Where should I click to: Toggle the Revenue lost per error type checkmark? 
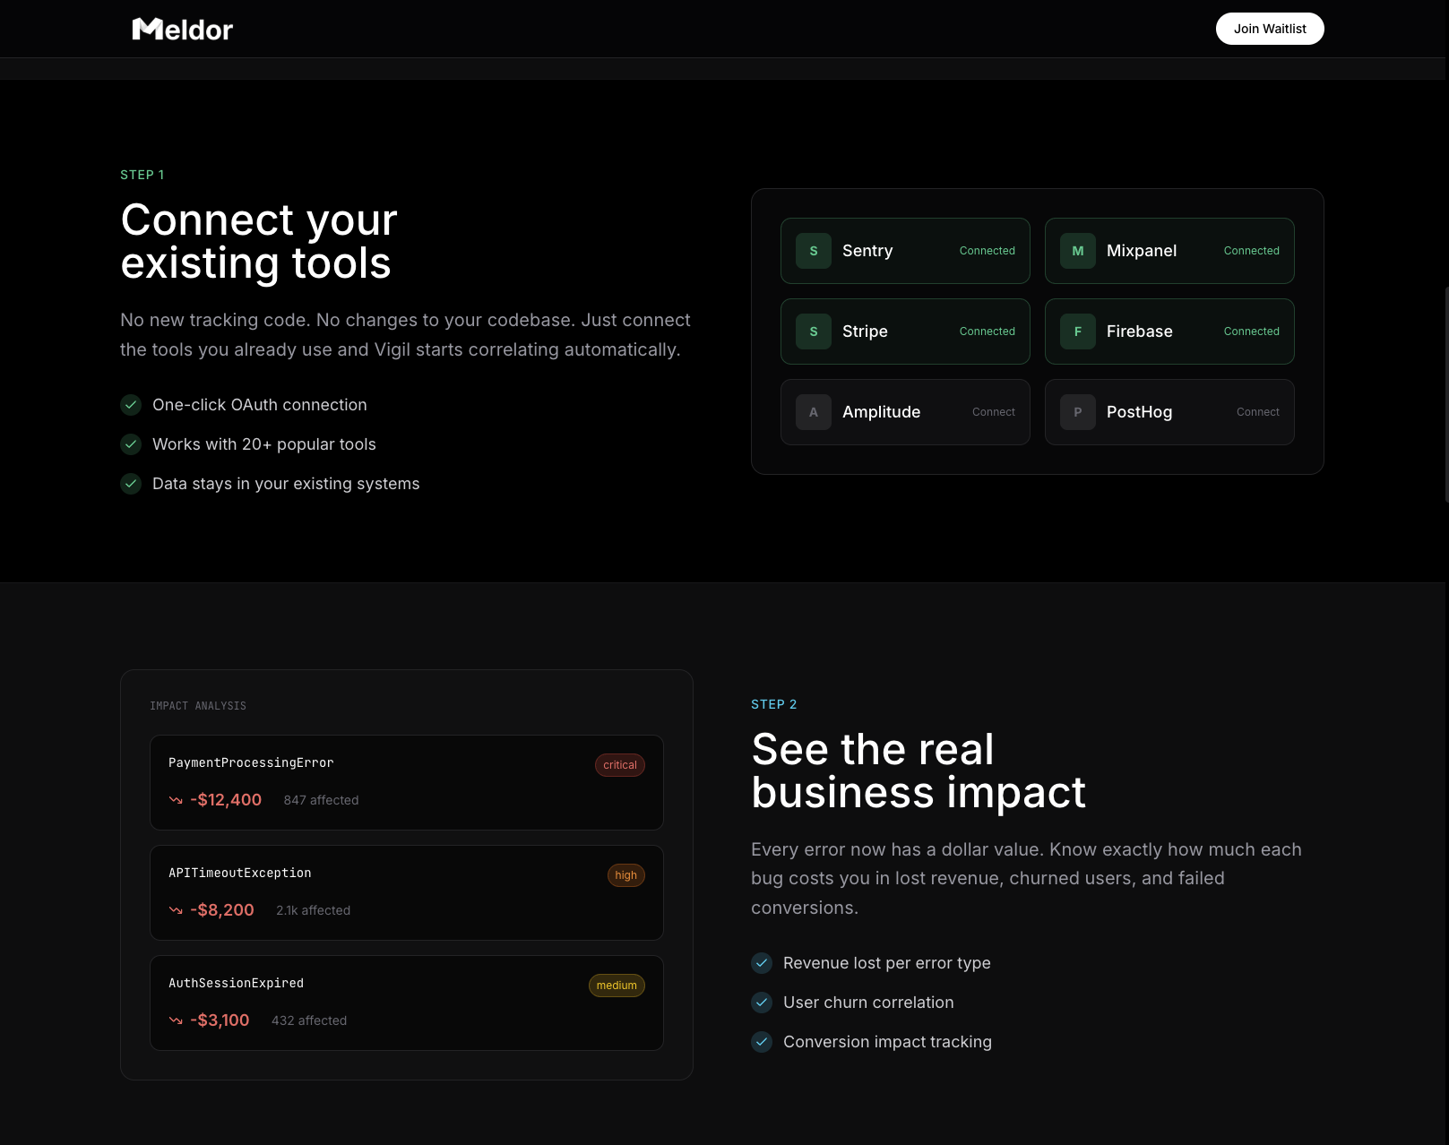[x=761, y=963]
